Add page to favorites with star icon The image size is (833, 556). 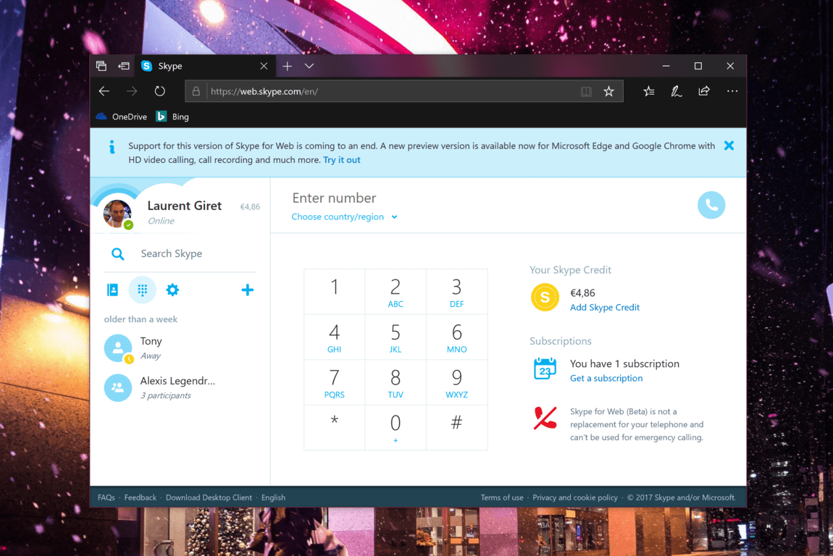pyautogui.click(x=608, y=91)
